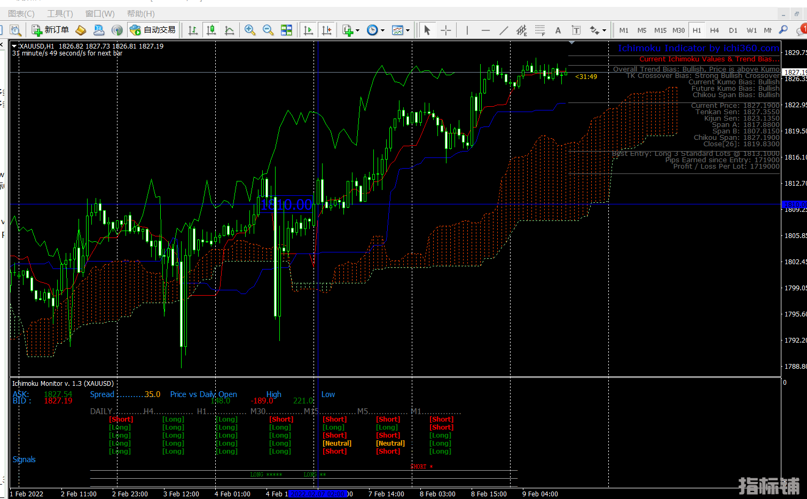Click the Spread value 35.0
This screenshot has height=499, width=807.
(x=152, y=394)
